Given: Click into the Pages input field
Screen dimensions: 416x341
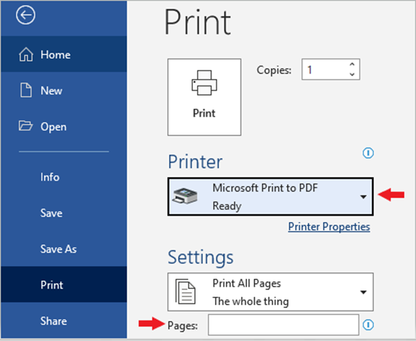Looking at the screenshot, I should click(x=283, y=325).
